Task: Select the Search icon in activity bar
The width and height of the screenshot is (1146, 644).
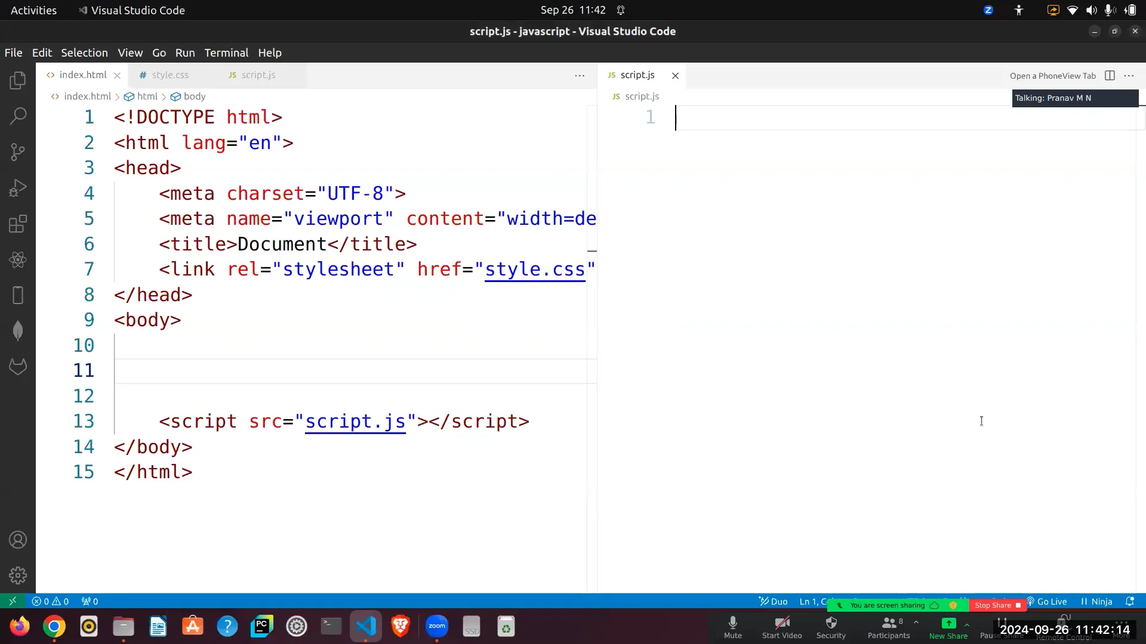Action: pyautogui.click(x=18, y=116)
